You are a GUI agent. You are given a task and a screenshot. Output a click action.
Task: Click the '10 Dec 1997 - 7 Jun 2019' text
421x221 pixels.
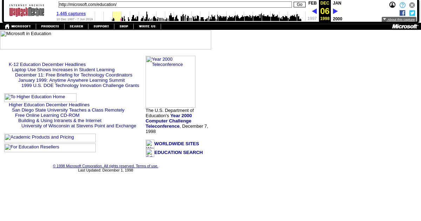[x=75, y=19]
